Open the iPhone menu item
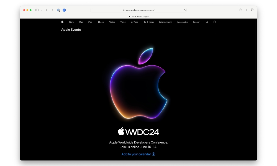277x166 pixels. tap(101, 22)
